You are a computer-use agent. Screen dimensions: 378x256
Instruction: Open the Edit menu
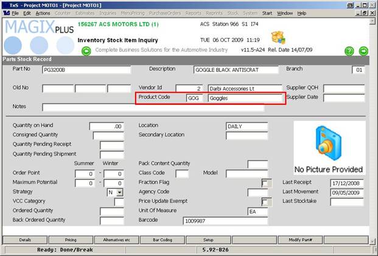pos(27,13)
